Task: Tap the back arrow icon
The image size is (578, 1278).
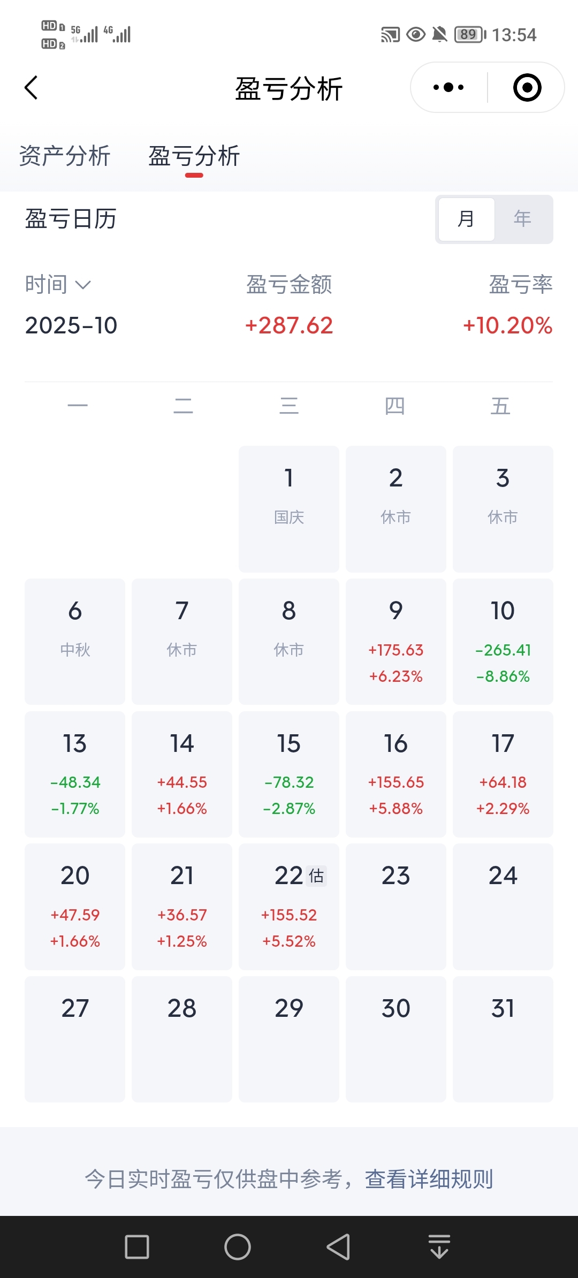Action: (32, 88)
